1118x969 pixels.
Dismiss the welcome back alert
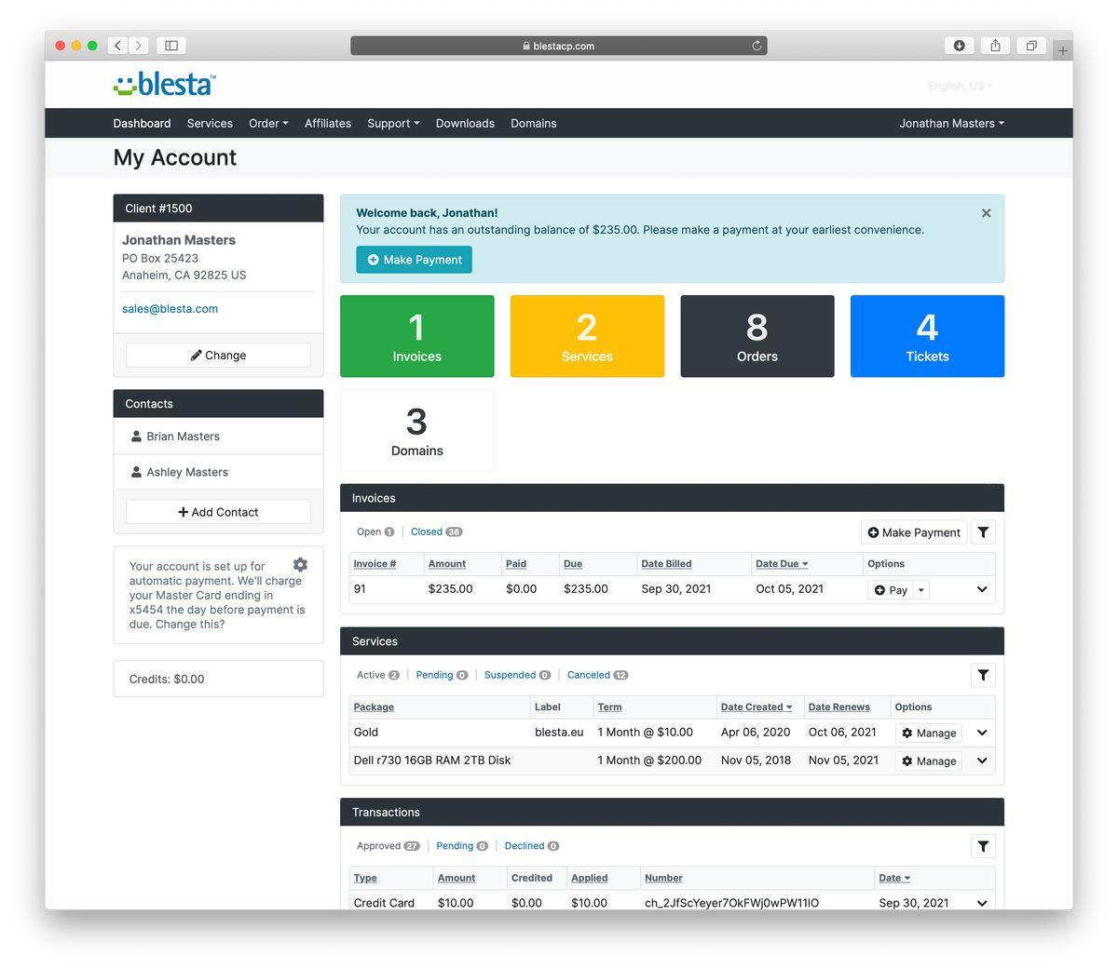tap(986, 213)
